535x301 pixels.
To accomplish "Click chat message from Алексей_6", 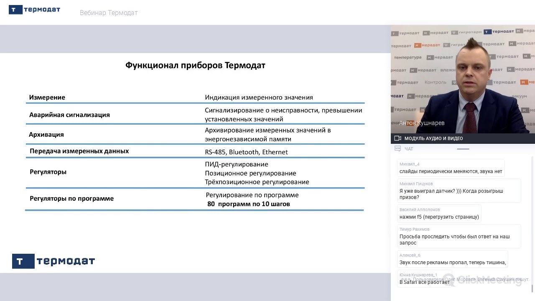I will tap(452, 259).
